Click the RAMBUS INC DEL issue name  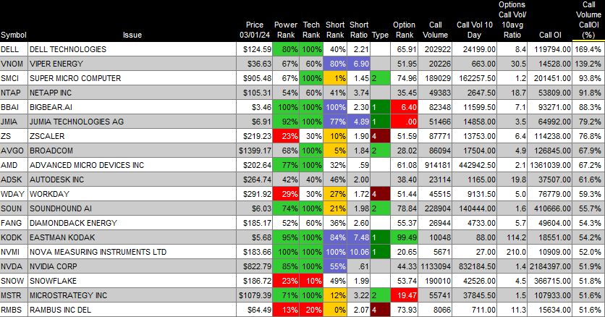click(60, 310)
